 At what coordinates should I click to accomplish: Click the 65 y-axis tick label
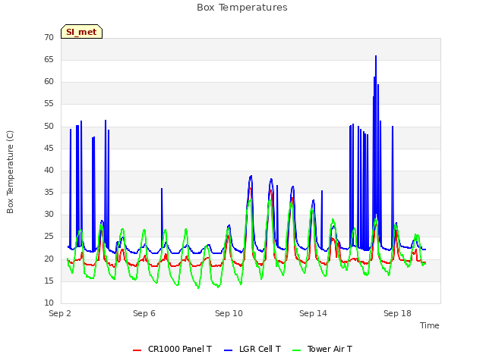(x=49, y=59)
